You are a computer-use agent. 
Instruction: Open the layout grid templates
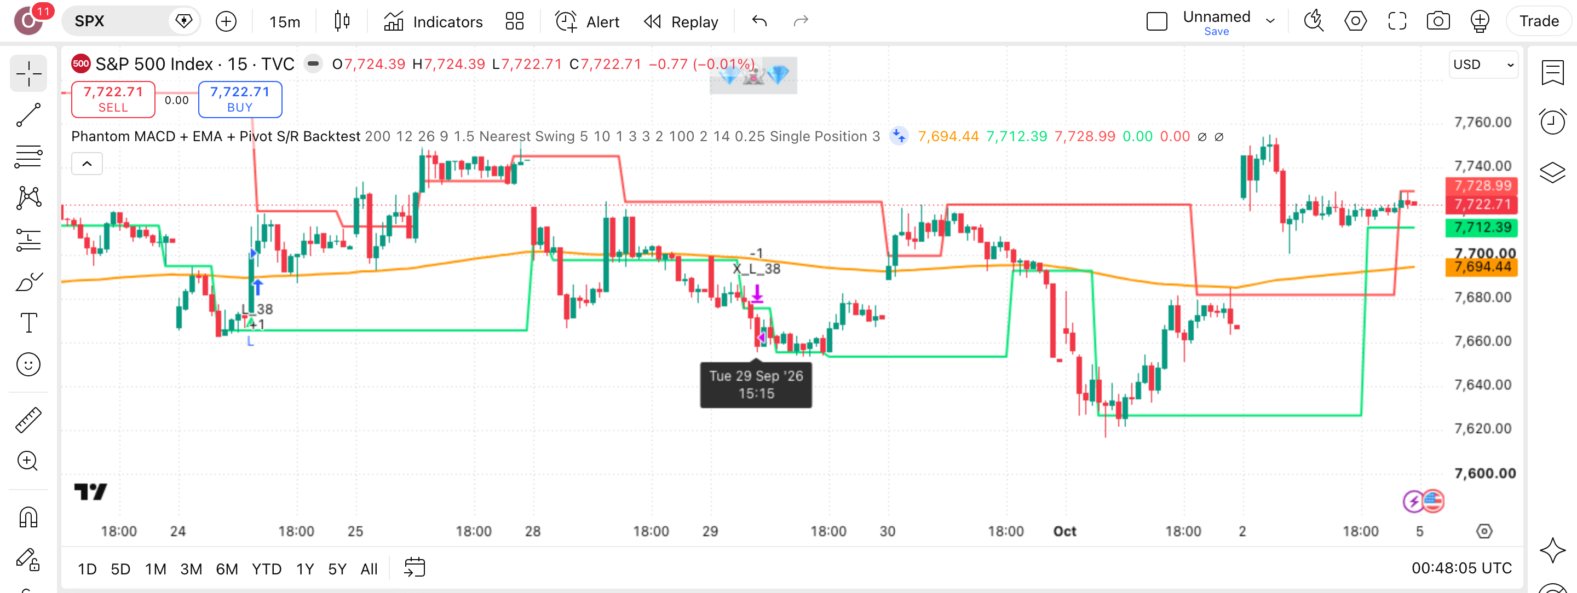(x=515, y=21)
